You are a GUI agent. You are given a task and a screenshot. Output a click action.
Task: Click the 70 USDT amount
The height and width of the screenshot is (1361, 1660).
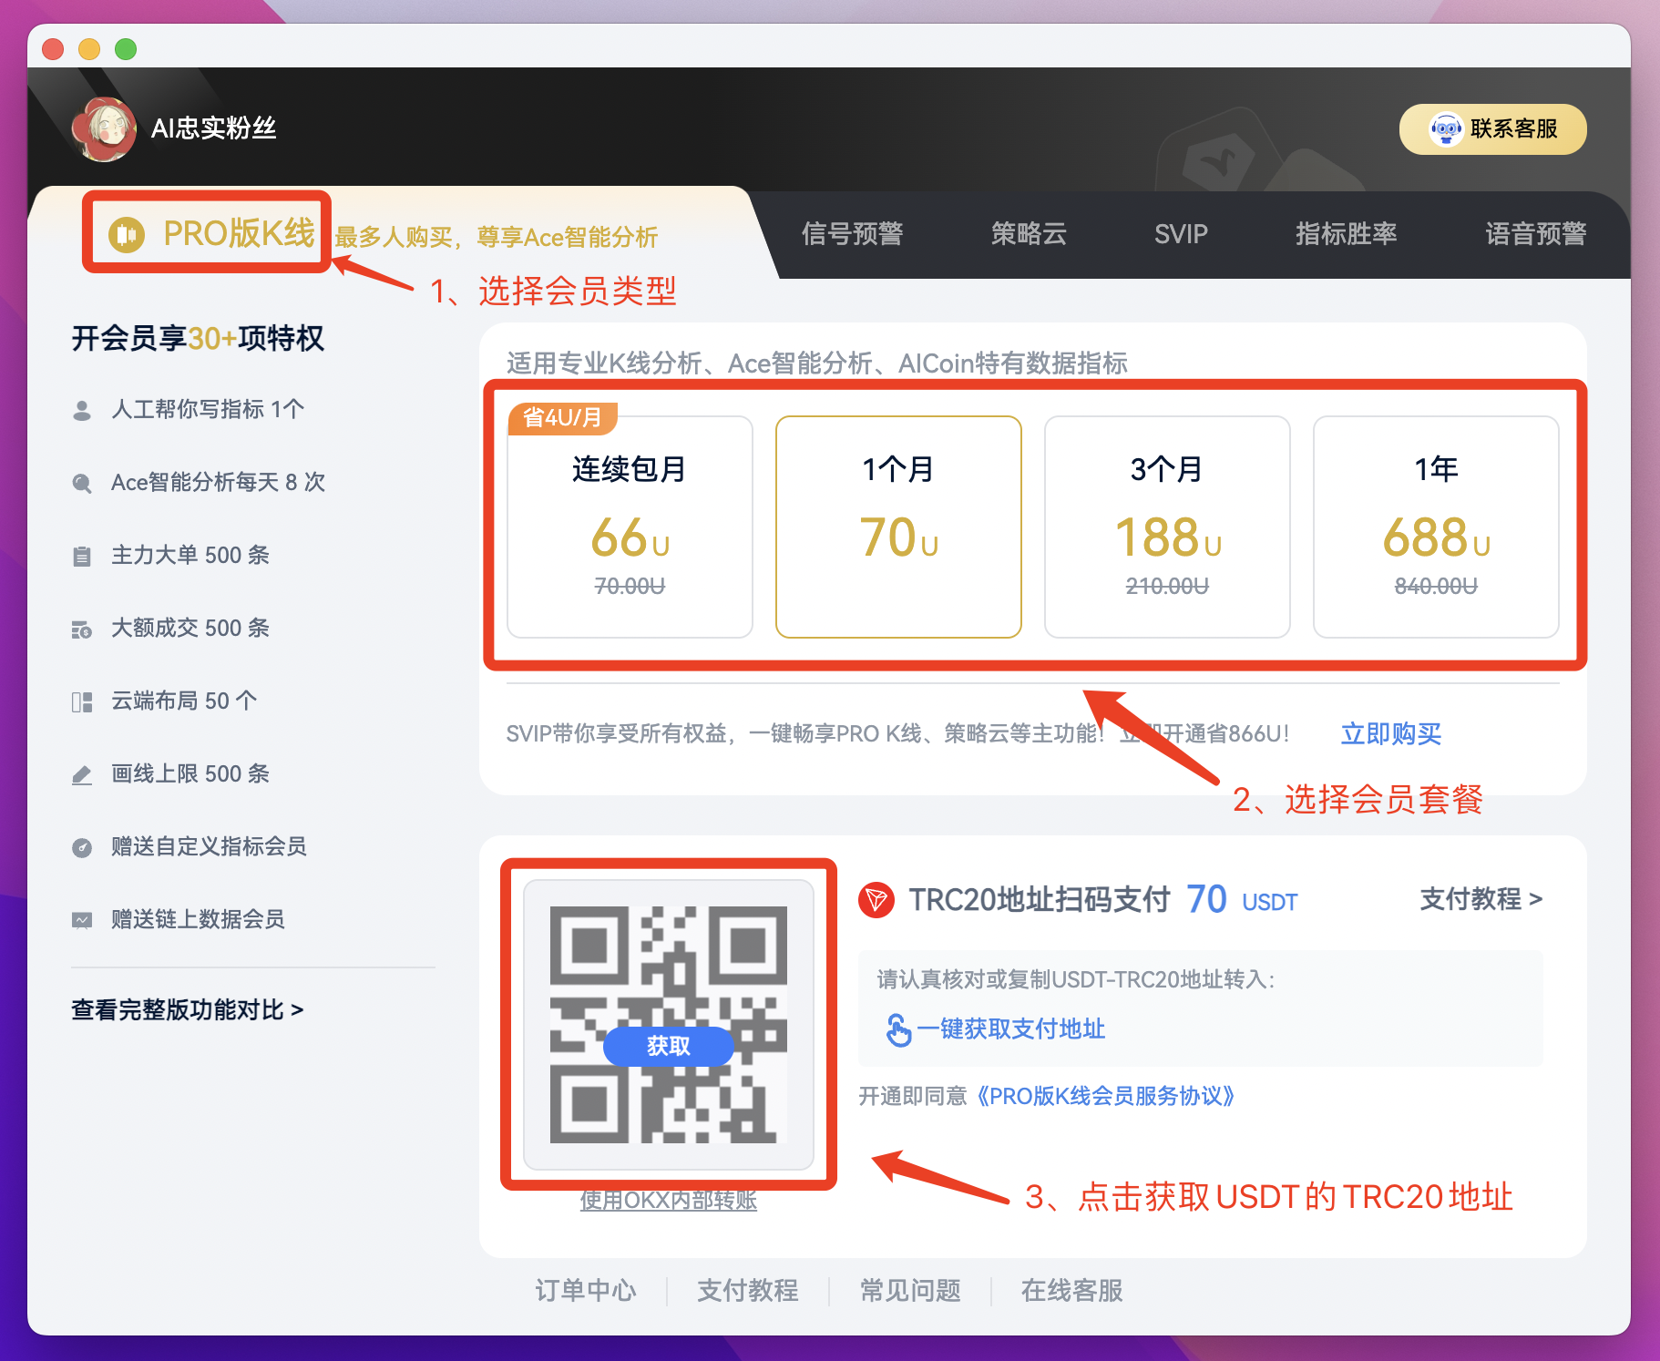(1242, 900)
